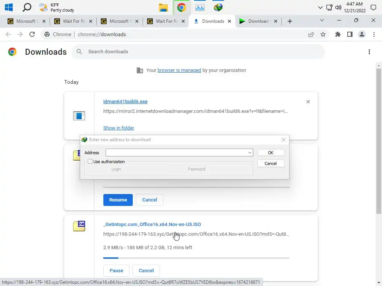Open Windows taskbar search
The height and width of the screenshot is (286, 382).
point(27,7)
